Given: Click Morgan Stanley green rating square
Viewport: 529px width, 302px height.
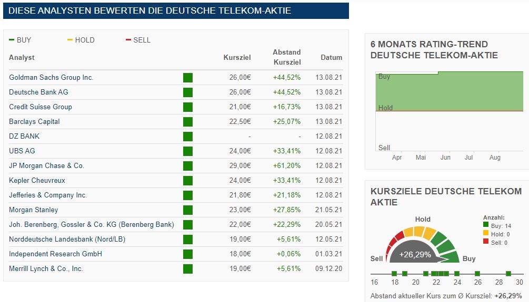Looking at the screenshot, I should (x=188, y=210).
